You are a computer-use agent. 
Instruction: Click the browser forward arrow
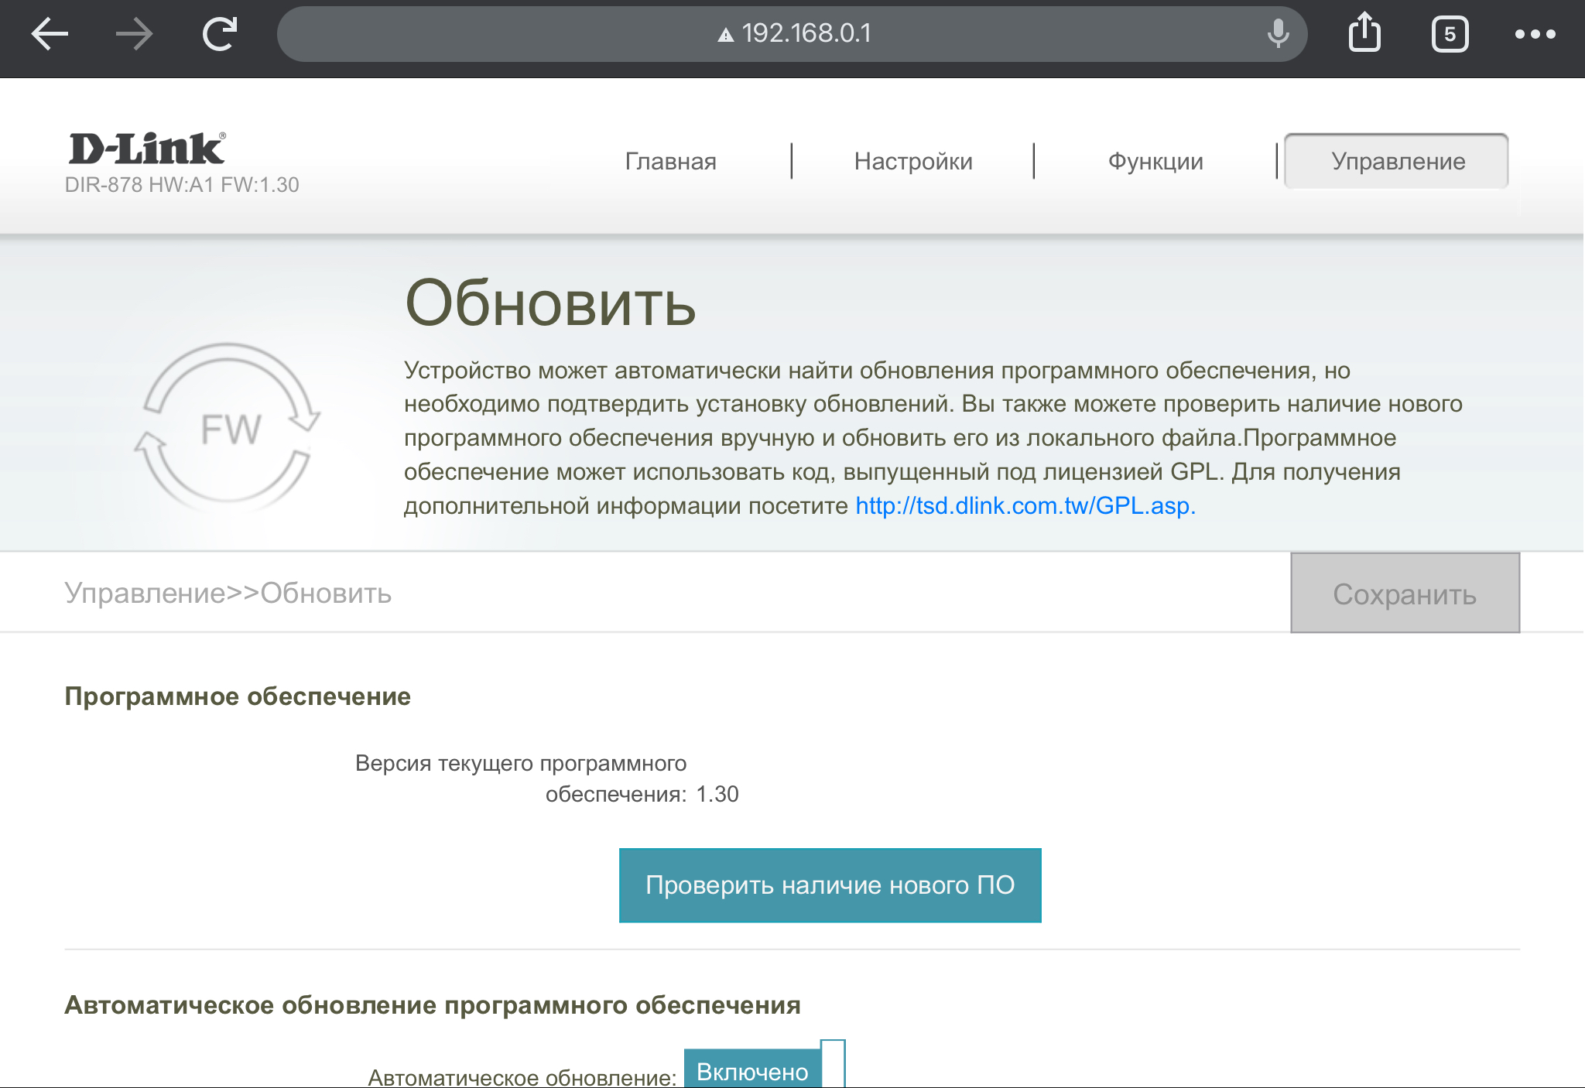134,34
